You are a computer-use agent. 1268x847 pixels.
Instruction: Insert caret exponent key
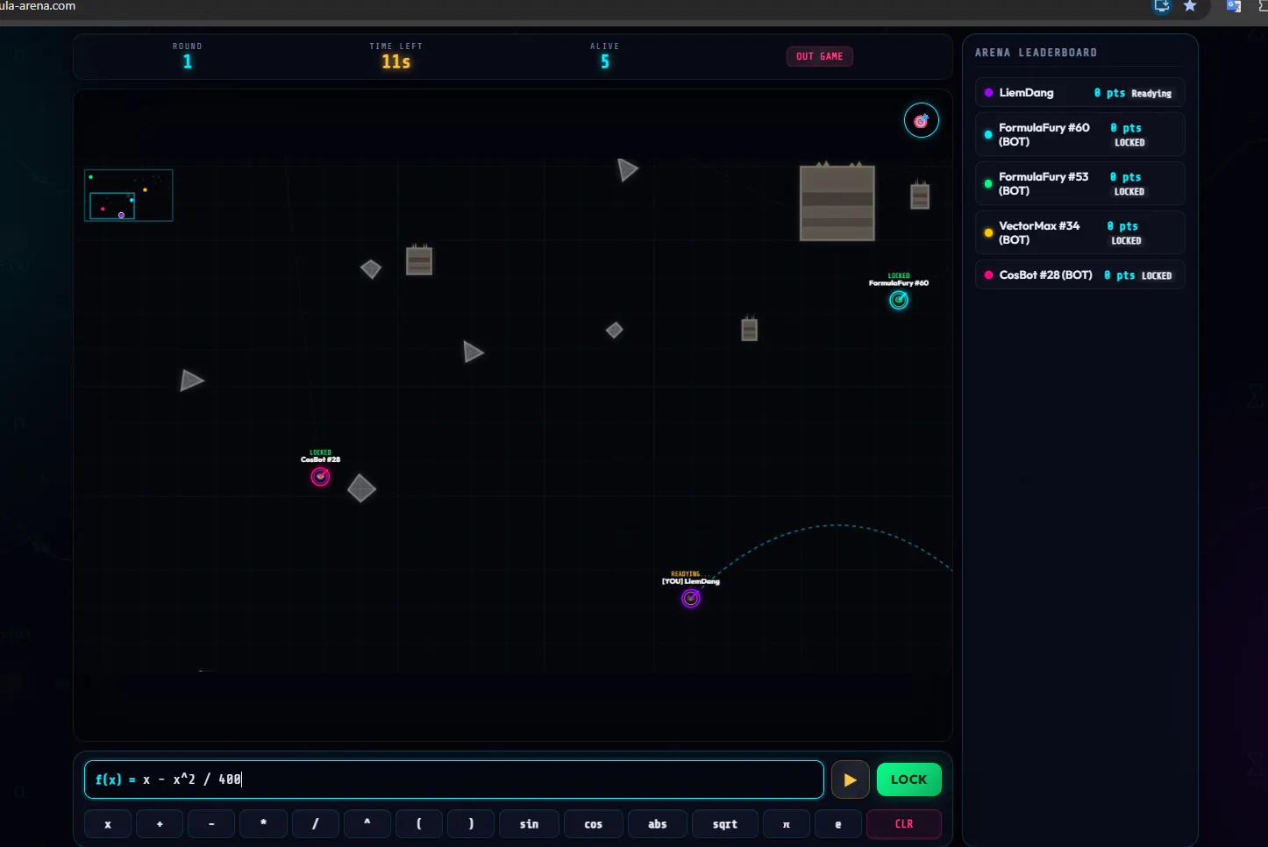pos(367,824)
